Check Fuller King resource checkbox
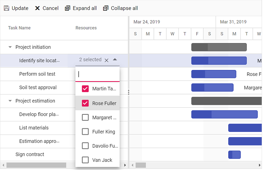The height and width of the screenshot is (170, 263). click(x=85, y=132)
